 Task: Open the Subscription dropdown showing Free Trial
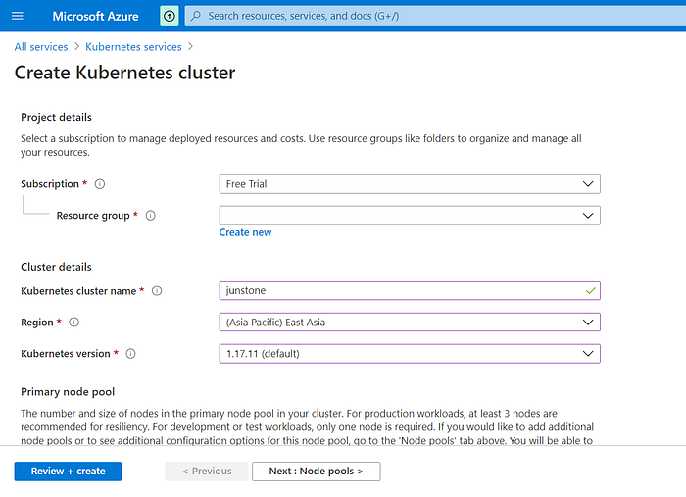(410, 184)
